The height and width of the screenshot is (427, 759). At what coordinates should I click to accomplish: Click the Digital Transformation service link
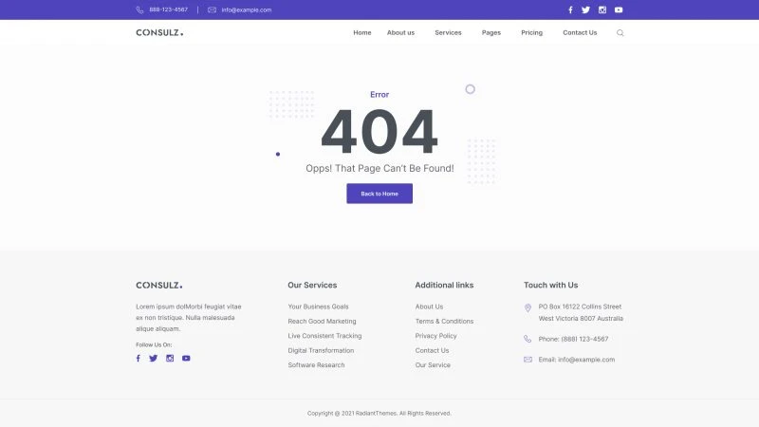(x=321, y=350)
